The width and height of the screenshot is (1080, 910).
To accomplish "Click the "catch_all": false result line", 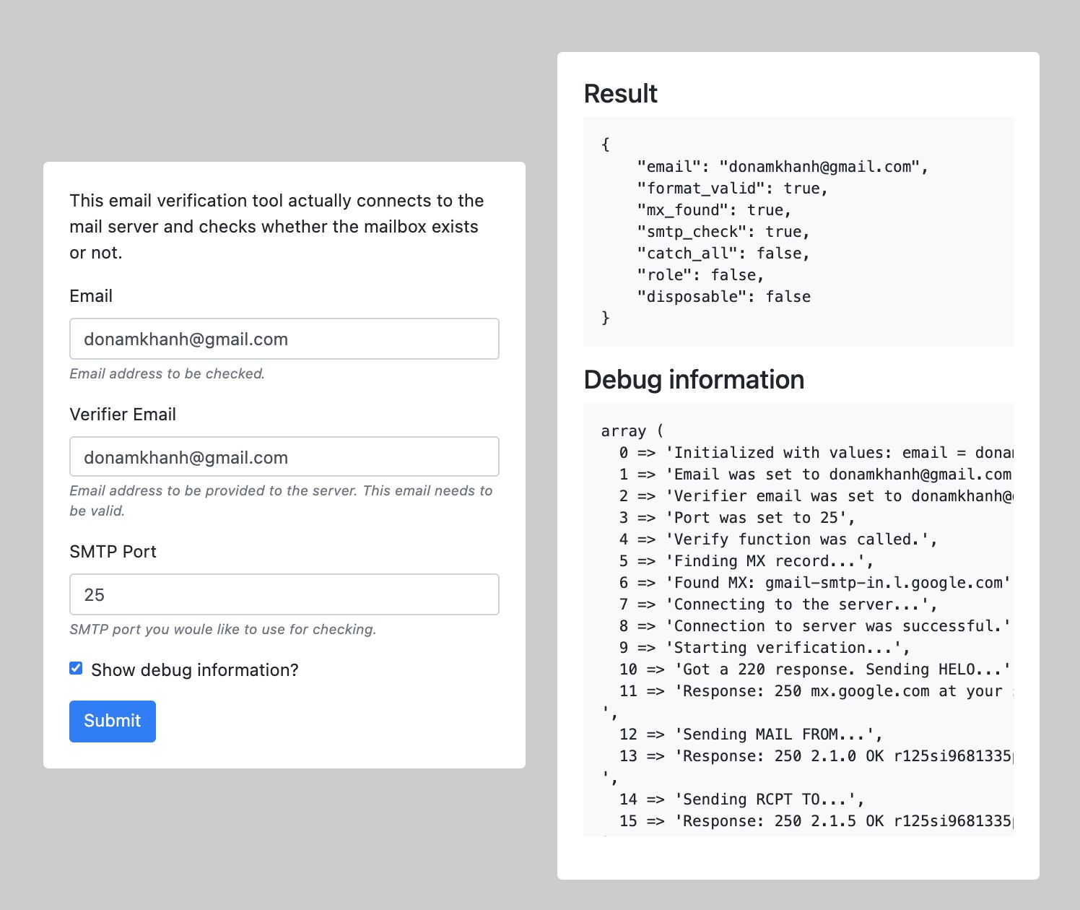I will tap(723, 253).
